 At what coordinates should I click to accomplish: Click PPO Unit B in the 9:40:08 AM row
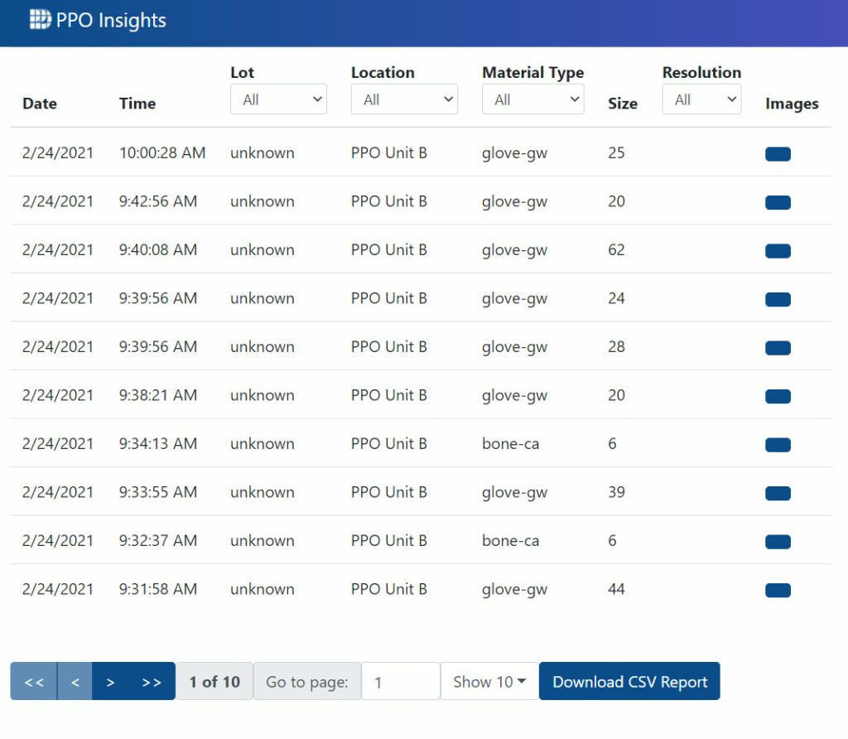(x=389, y=249)
